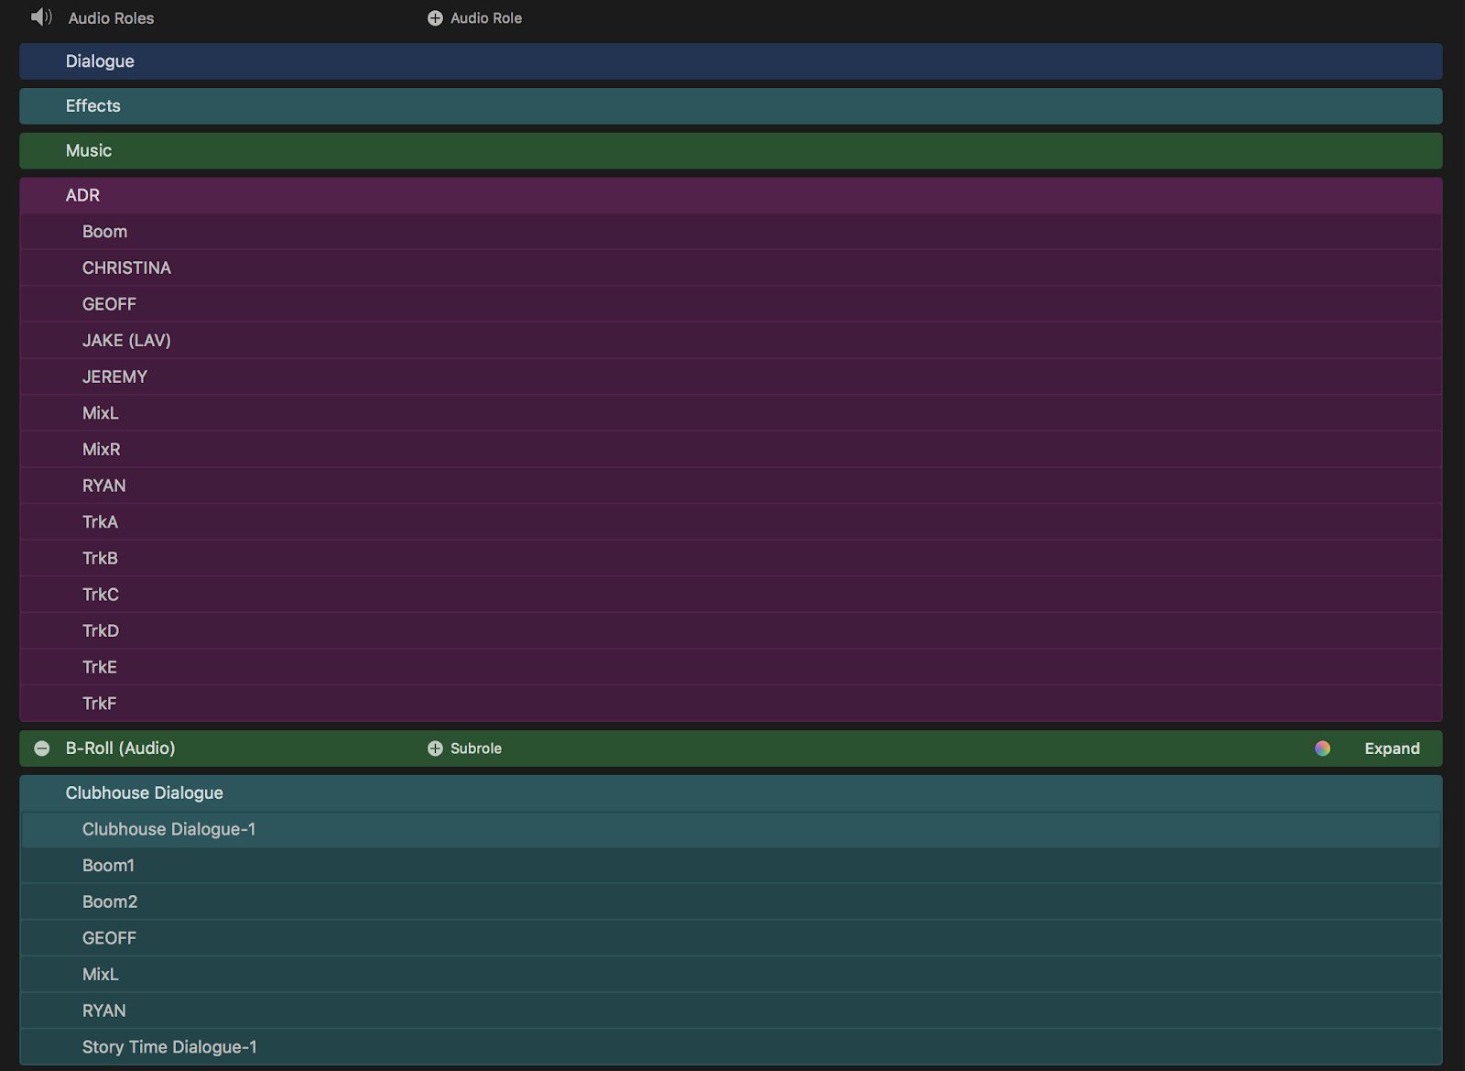Click the minus icon on B-Roll (Audio)
Screen dimensions: 1465x1071
[42, 749]
